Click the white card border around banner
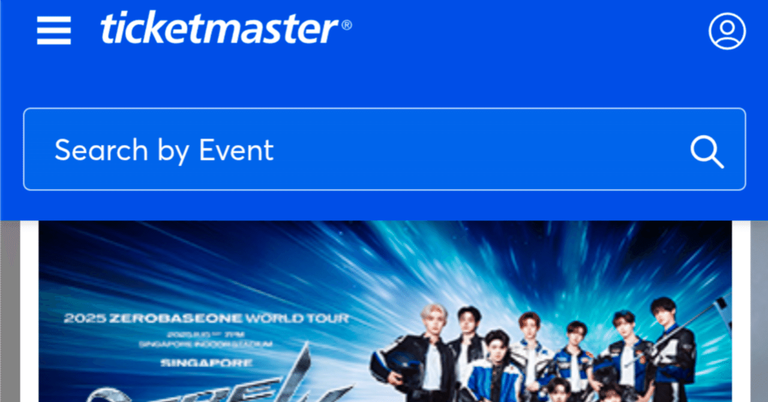The width and height of the screenshot is (768, 402). (29, 311)
